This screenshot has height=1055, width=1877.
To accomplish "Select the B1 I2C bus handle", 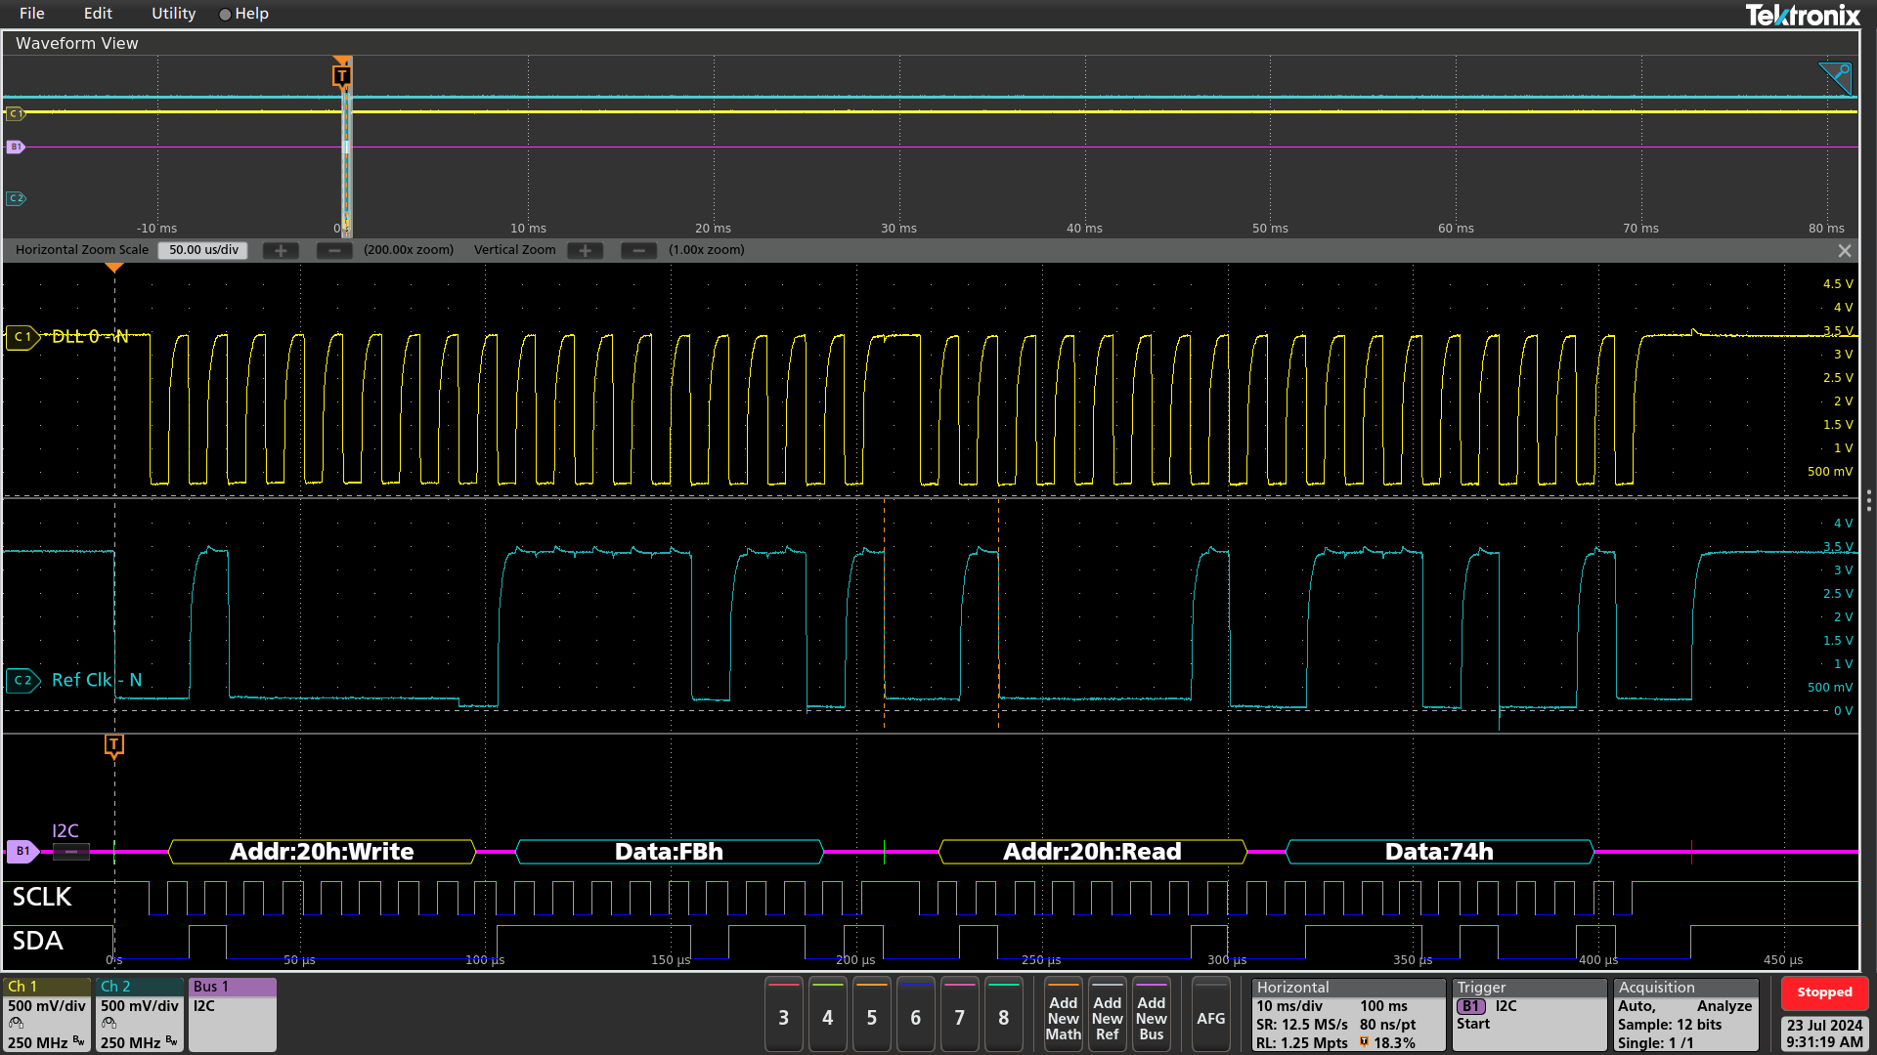I will (22, 851).
